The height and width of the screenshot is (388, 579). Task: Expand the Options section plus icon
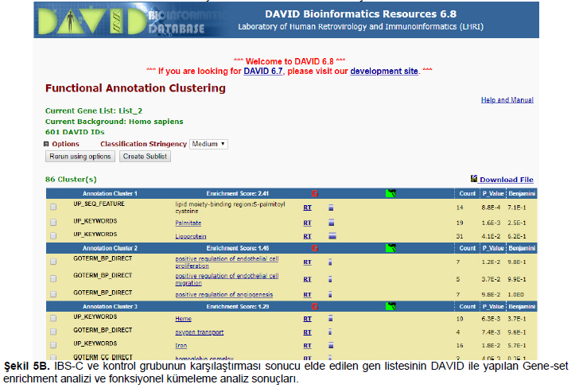tap(46, 144)
